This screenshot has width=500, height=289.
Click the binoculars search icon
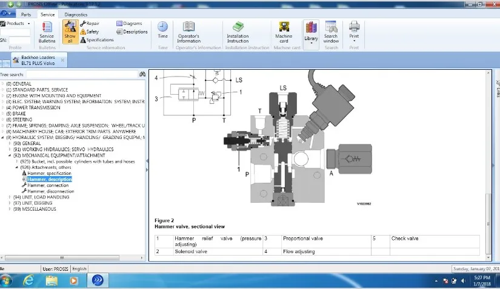coord(142,74)
